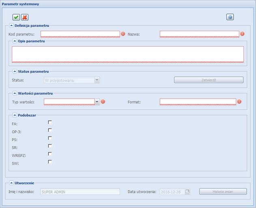The width and height of the screenshot is (256, 208).
Task: Click the Typ wartości combo box field
Action: (x=69, y=102)
